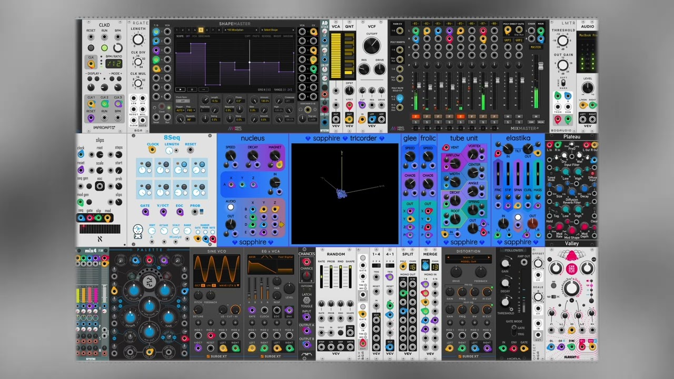The image size is (674, 379).
Task: Click the VCF DRIVE large knob
Action: point(380,69)
